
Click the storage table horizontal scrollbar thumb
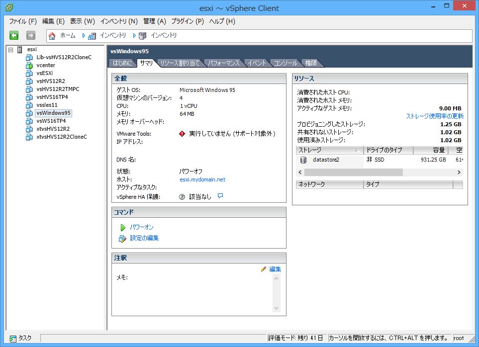pos(354,173)
